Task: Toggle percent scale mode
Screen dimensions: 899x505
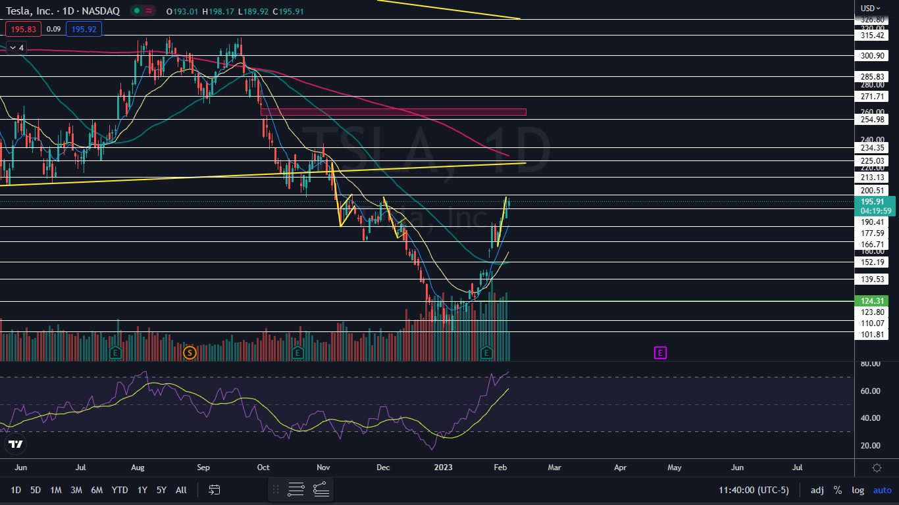Action: (x=838, y=490)
